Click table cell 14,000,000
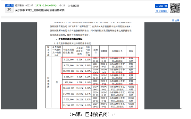191x119 pixels. (x=69, y=94)
